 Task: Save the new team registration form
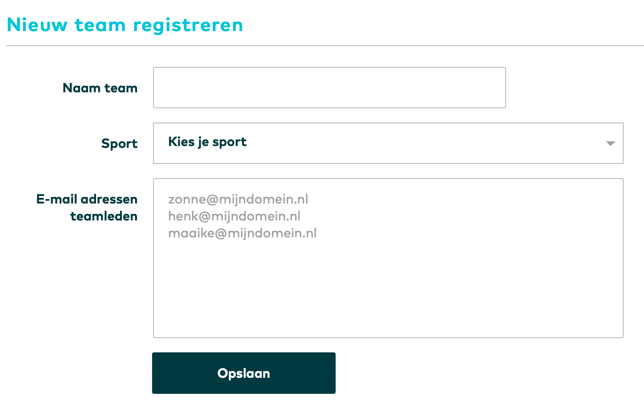244,373
